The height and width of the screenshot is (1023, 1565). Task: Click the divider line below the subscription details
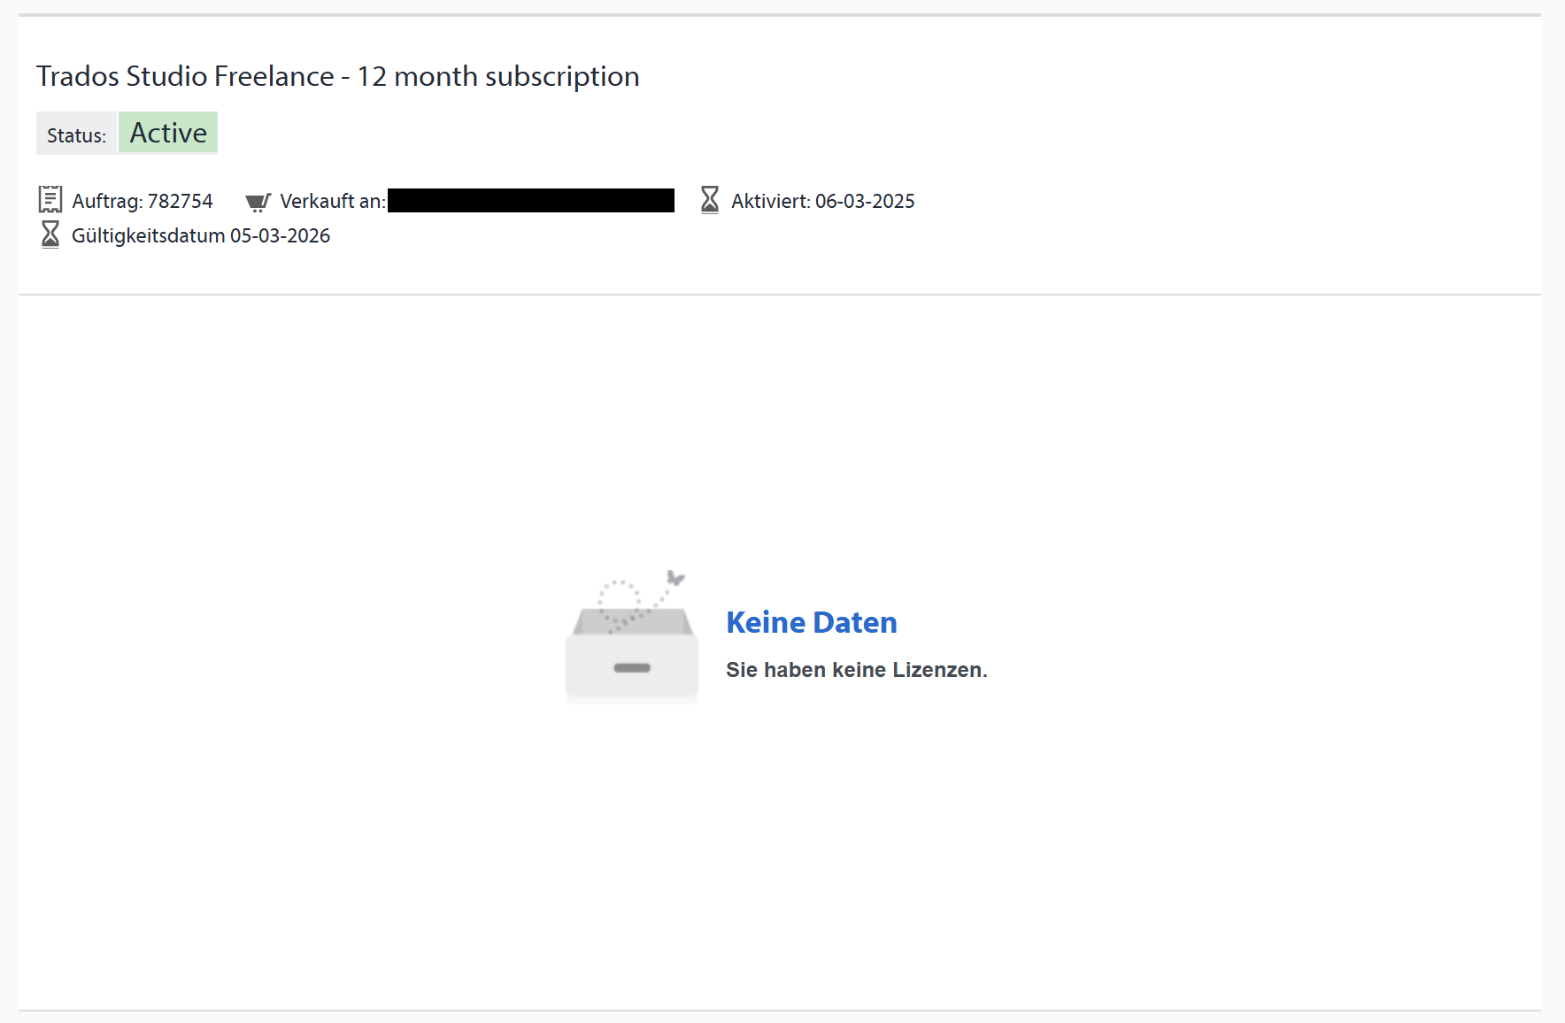(x=782, y=293)
